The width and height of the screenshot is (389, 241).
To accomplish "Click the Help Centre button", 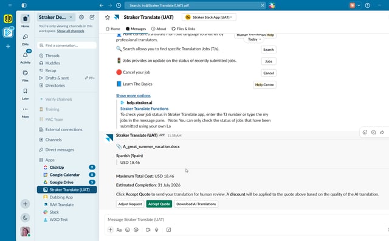I will click(264, 85).
